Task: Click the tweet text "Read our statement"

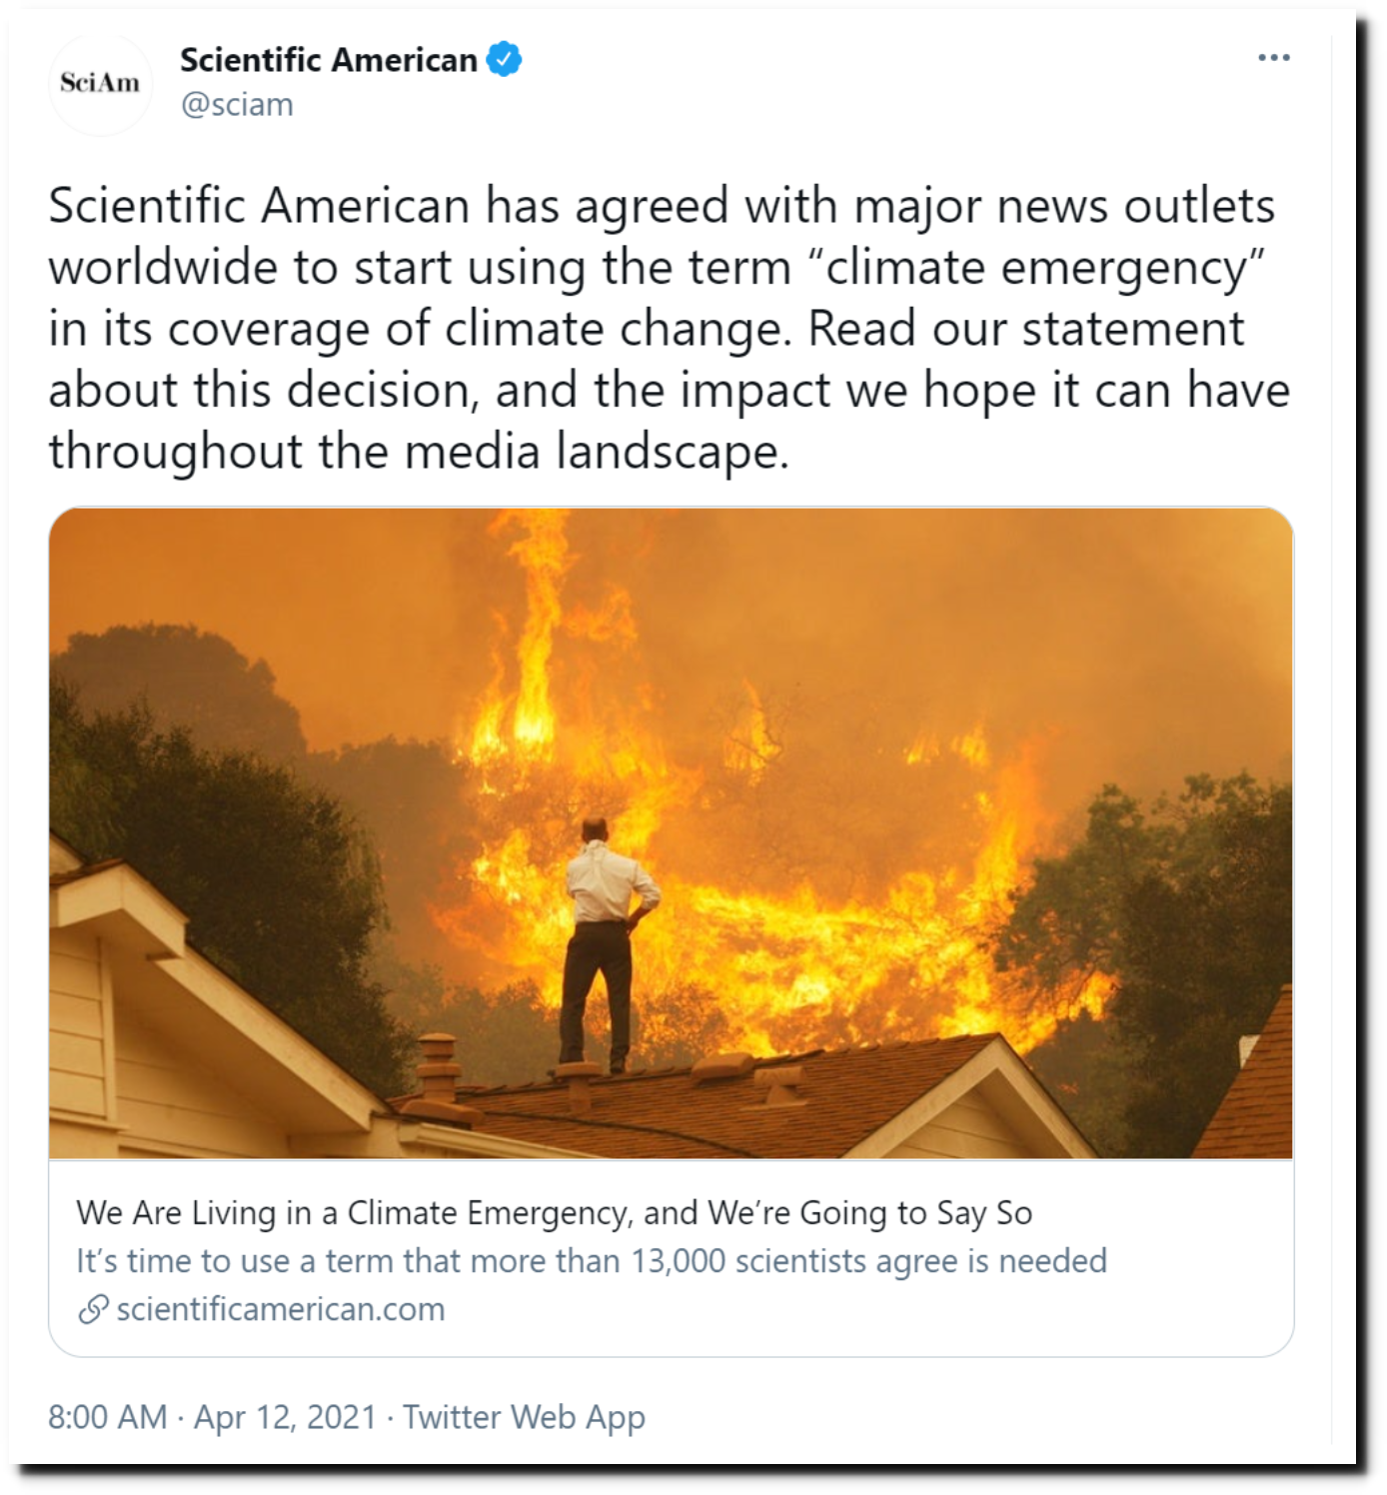Action: 1026,329
